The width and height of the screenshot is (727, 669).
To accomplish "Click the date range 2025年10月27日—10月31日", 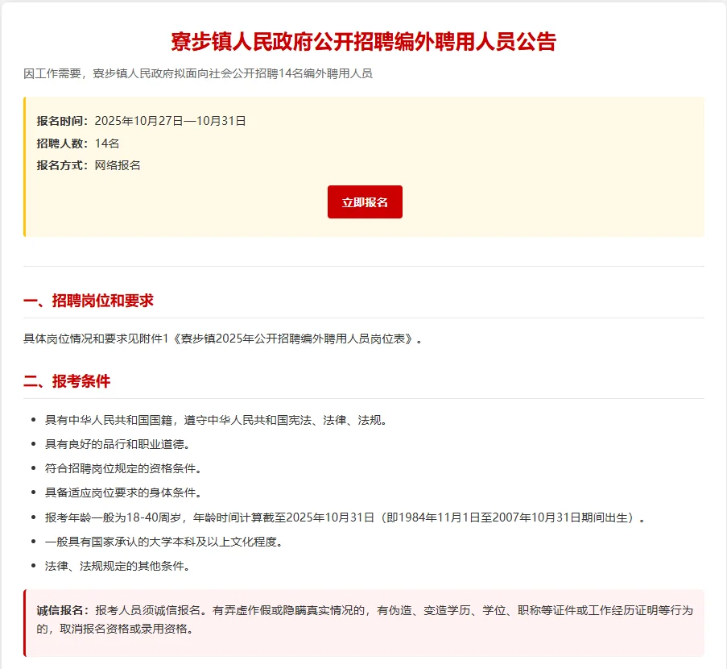I will (x=170, y=121).
